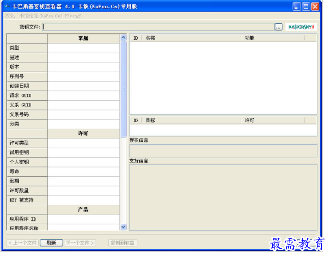This screenshot has height=259, width=329.
Task: Click the 产品 section header
Action: [x=83, y=210]
